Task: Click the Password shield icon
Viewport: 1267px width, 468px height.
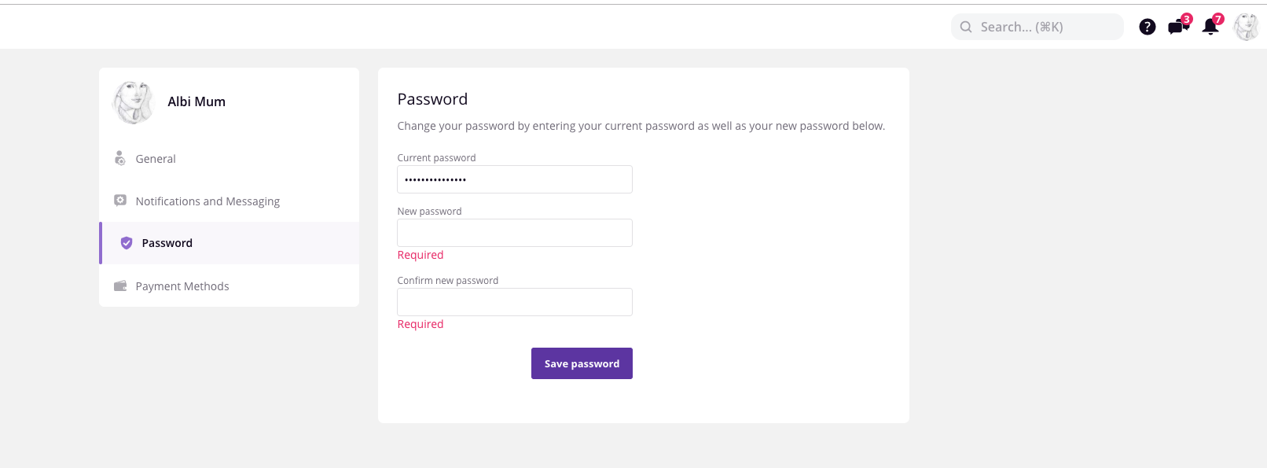Action: tap(127, 243)
